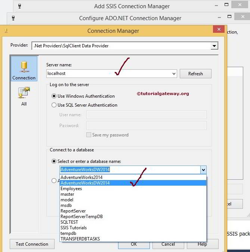Screen dimensions: 250x252
Task: Click the Refresh button
Action: [x=195, y=74]
